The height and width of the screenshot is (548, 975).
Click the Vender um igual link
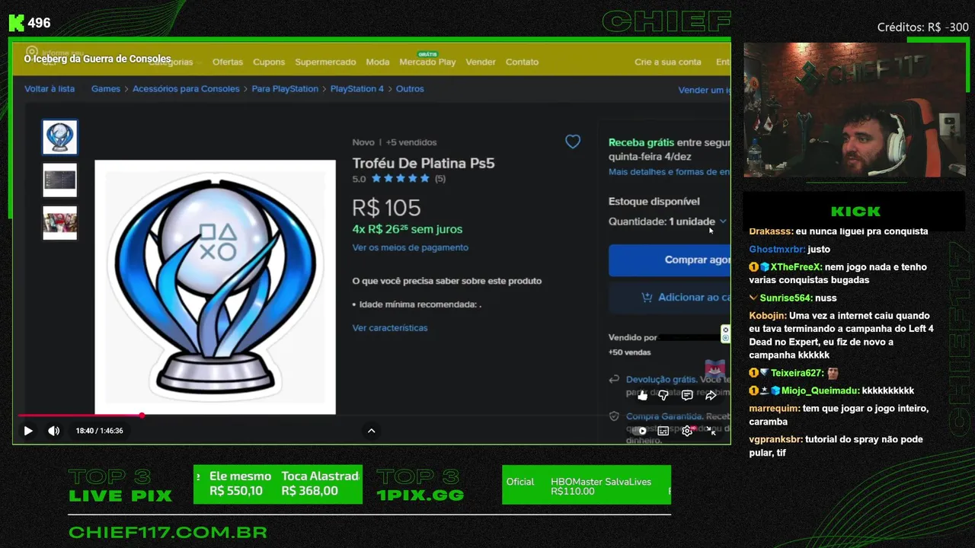704,90
